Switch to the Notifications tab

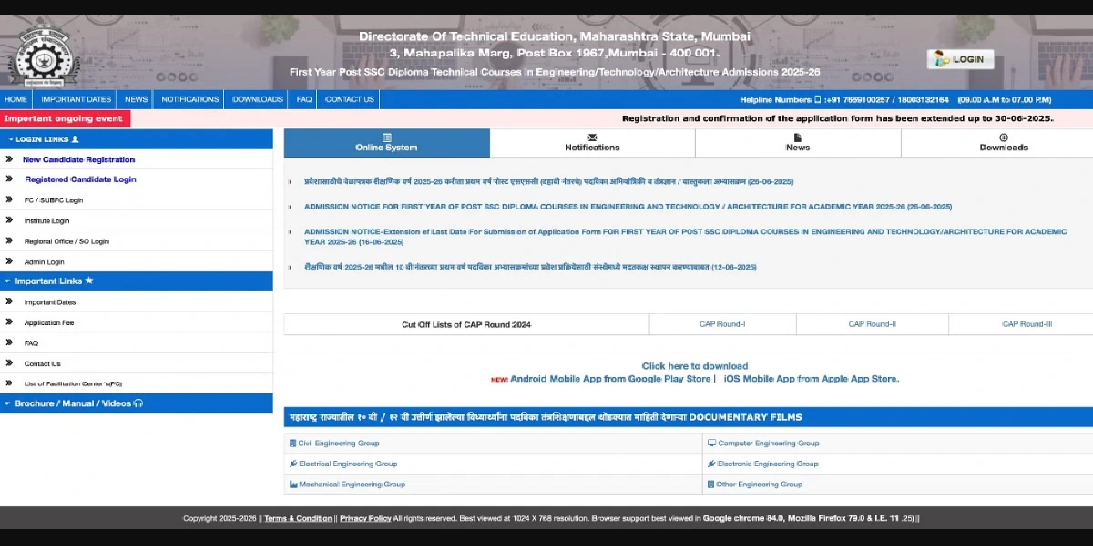point(592,143)
